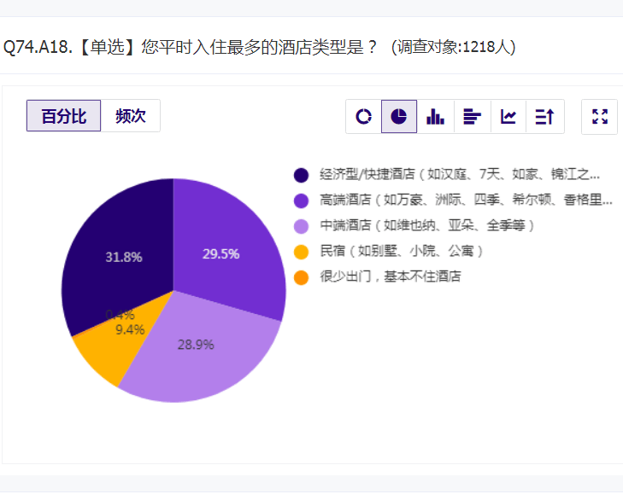Toggle 高端酒店 legend entry
Viewport: 623px width, 500px height.
point(466,201)
